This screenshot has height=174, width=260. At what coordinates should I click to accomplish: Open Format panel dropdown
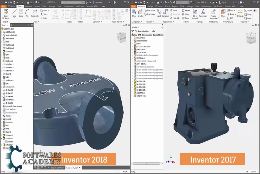[121, 22]
